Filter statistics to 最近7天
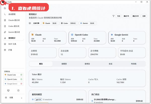 click(126, 16)
